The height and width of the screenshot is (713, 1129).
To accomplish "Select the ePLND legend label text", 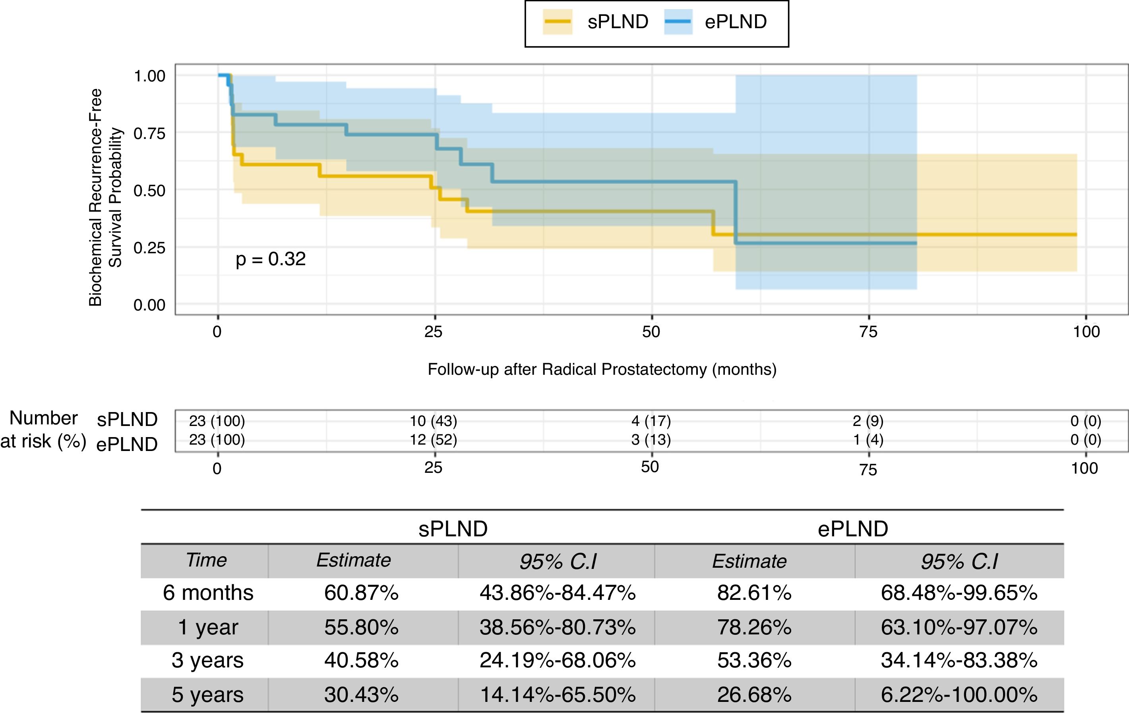I will click(736, 22).
